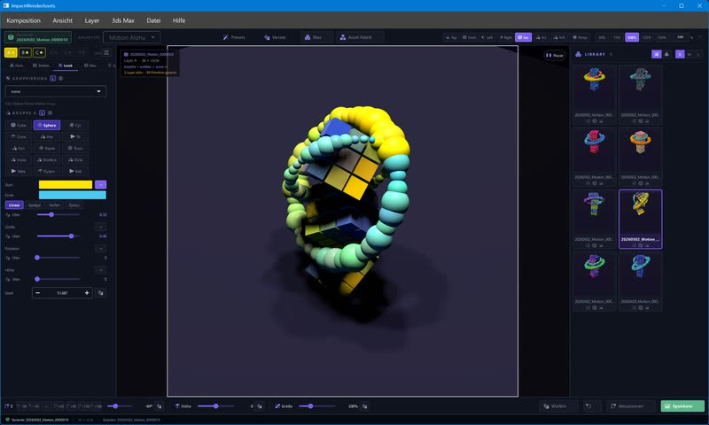
Task: Choose the Torus primitive
Action: click(75, 148)
